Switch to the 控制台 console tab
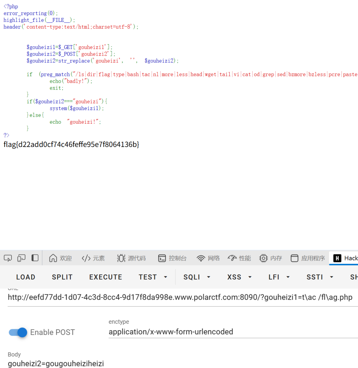This screenshot has width=358, height=368. tap(172, 258)
